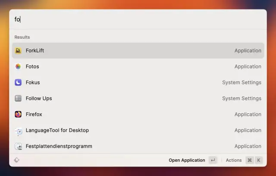Click the Application label in ForkLift row

248,51
